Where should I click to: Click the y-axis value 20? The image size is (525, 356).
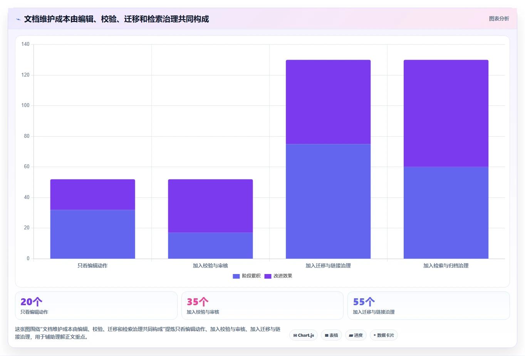(x=27, y=228)
